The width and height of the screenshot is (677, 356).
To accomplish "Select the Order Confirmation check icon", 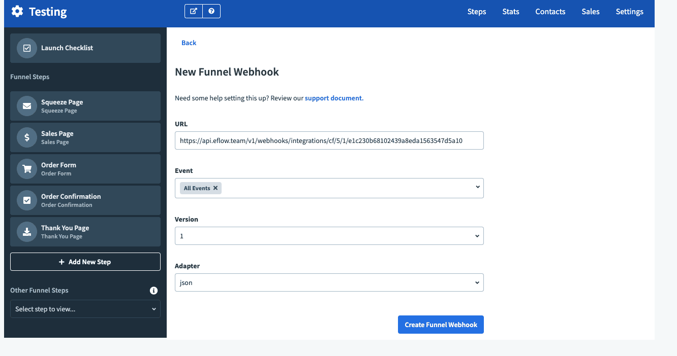I will point(27,200).
